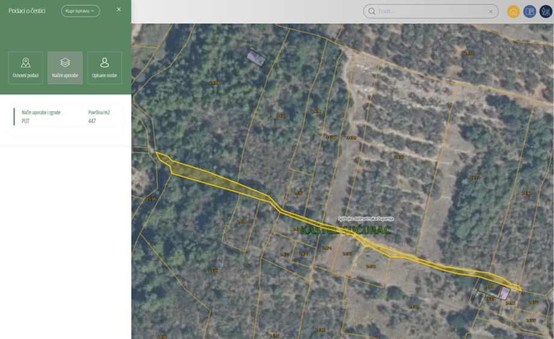
Task: Select the PUT land use row
Action: tap(66, 117)
